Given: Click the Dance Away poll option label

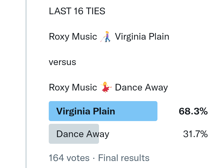Looking at the screenshot, I should coord(83,134).
